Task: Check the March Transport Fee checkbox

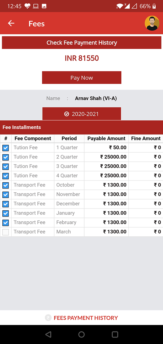Action: 6,232
